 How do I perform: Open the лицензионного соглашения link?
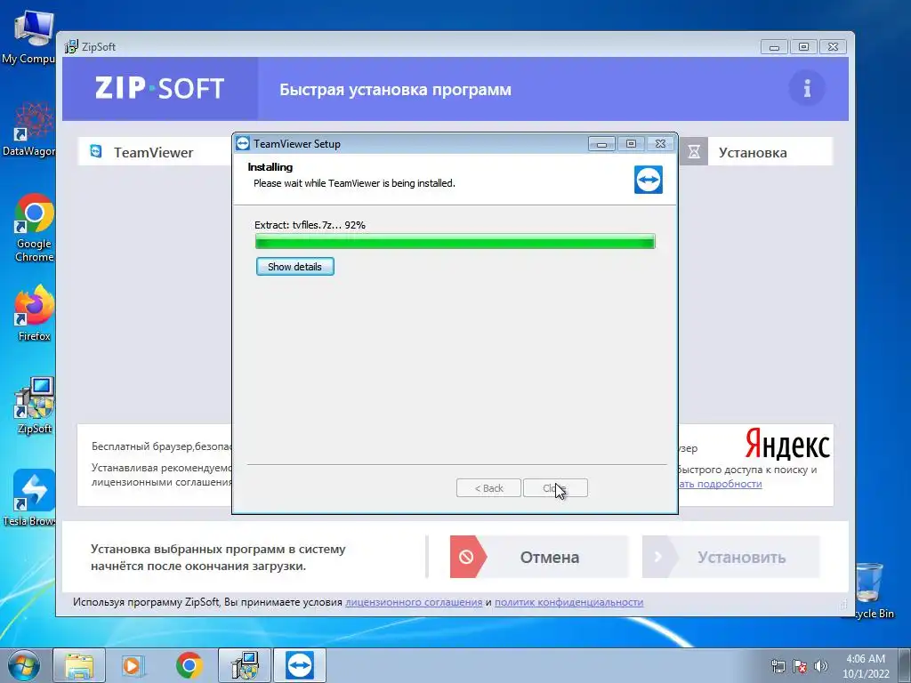coord(414,602)
